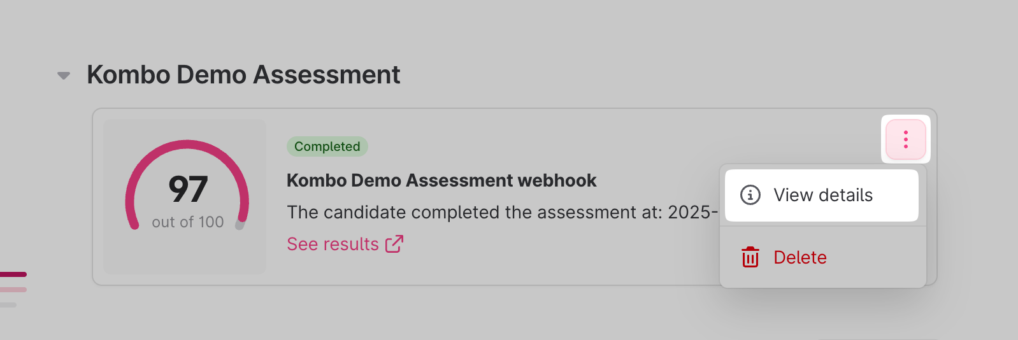Click the "out of 100" label
Viewport: 1018px width, 340px height.
188,222
